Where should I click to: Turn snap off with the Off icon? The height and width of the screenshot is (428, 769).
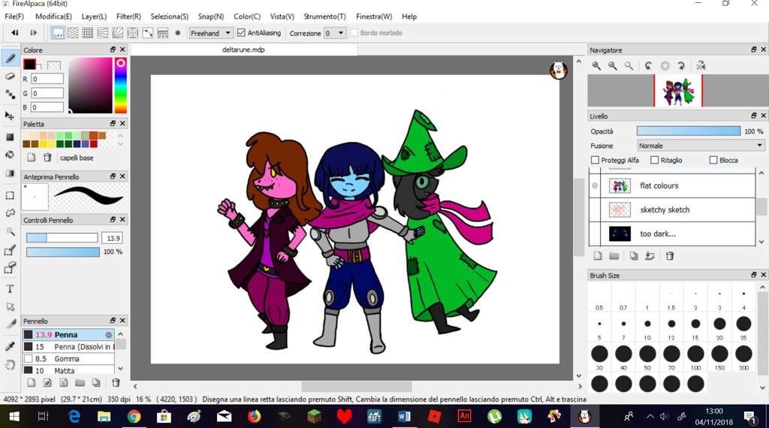tap(58, 33)
